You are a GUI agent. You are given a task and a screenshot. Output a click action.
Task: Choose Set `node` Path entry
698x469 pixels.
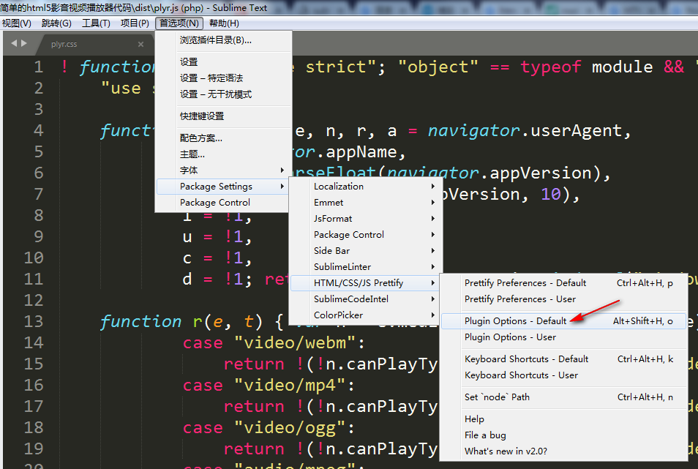tap(563, 397)
